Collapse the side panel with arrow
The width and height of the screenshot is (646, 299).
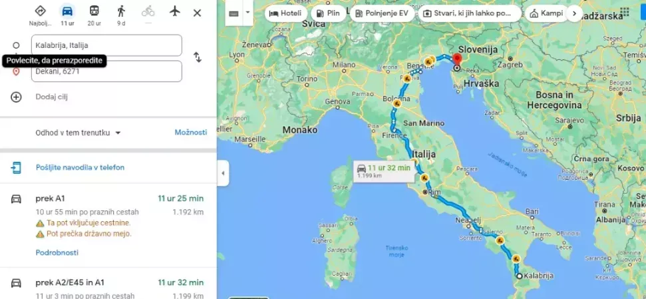[223, 173]
